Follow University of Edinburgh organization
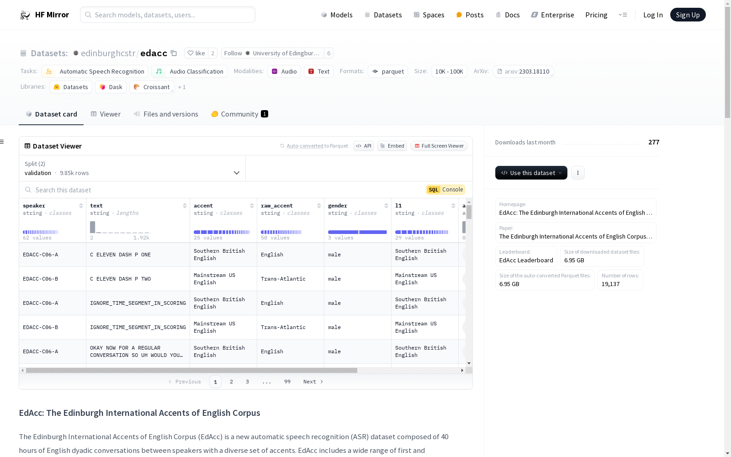The height and width of the screenshot is (457, 731). (273, 53)
